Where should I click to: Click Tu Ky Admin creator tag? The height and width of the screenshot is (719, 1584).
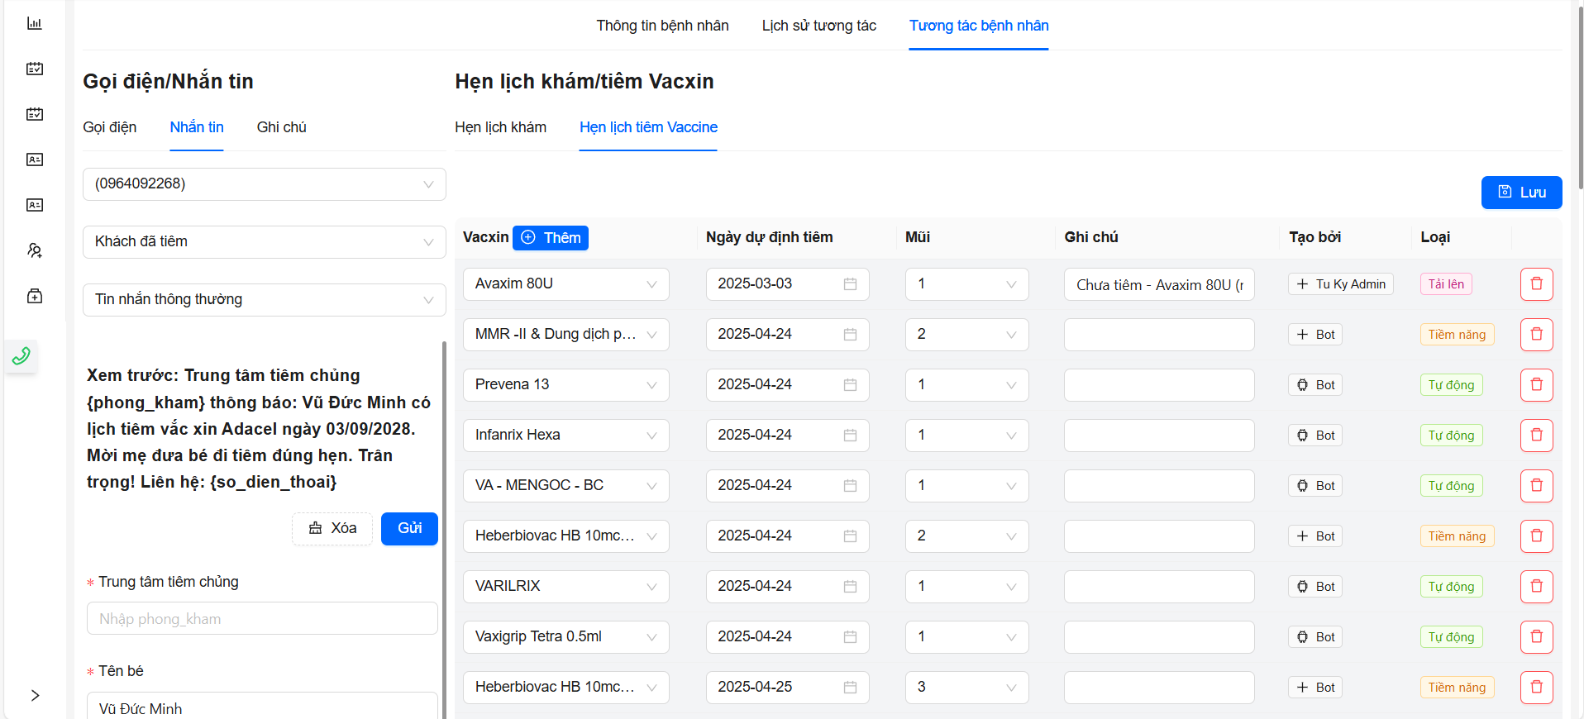click(x=1341, y=284)
